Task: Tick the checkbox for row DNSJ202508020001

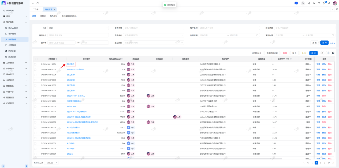Action: pos(35,70)
